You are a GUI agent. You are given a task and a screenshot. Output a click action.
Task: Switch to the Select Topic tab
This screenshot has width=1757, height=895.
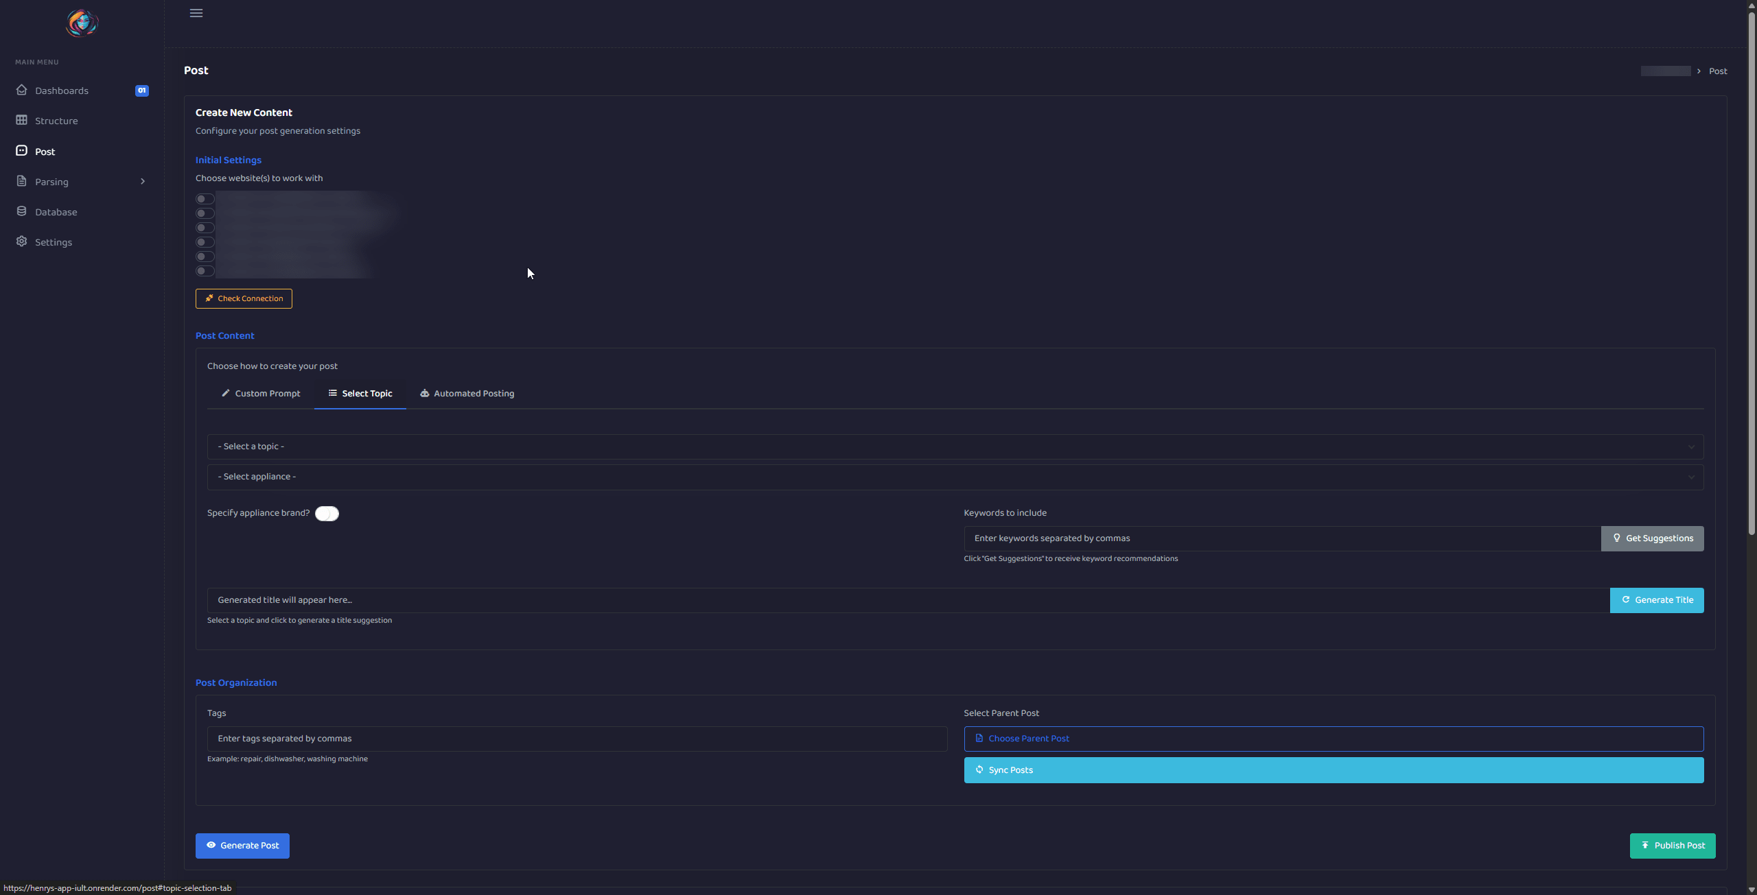(x=360, y=393)
